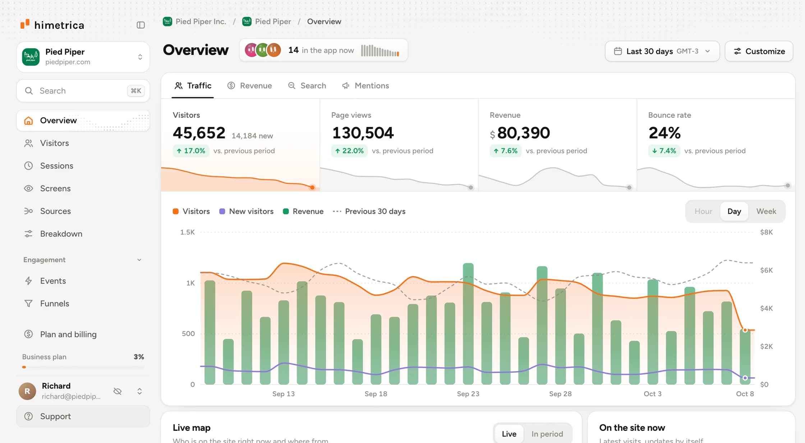Open Sources via its branching icon
This screenshot has height=443, width=805.
click(28, 211)
